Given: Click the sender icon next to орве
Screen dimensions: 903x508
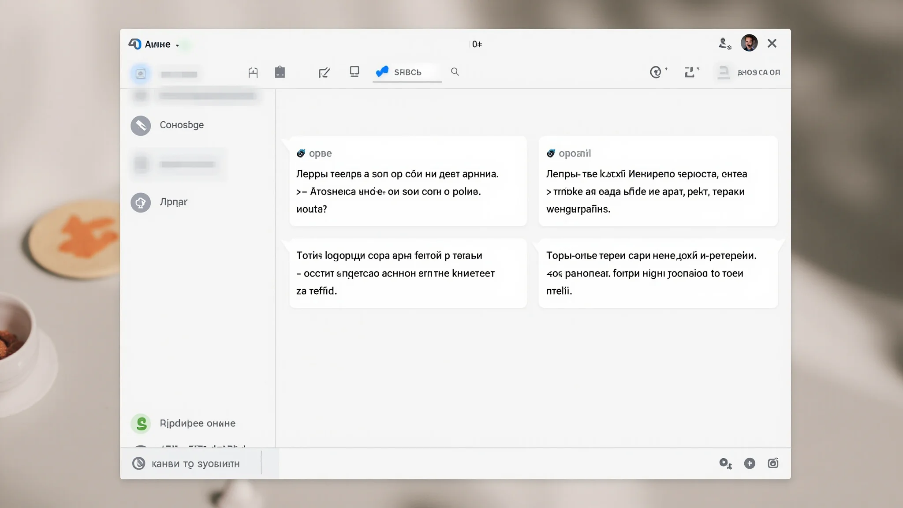Looking at the screenshot, I should point(301,153).
